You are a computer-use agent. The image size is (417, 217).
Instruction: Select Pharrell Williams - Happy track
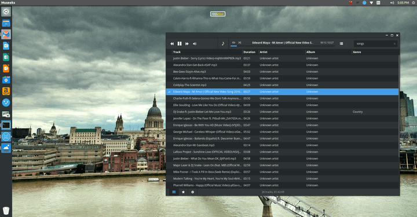(282, 185)
